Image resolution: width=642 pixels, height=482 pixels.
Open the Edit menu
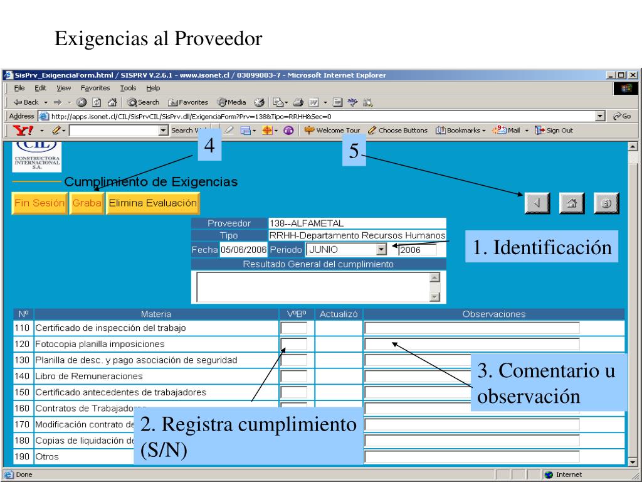pyautogui.click(x=40, y=88)
